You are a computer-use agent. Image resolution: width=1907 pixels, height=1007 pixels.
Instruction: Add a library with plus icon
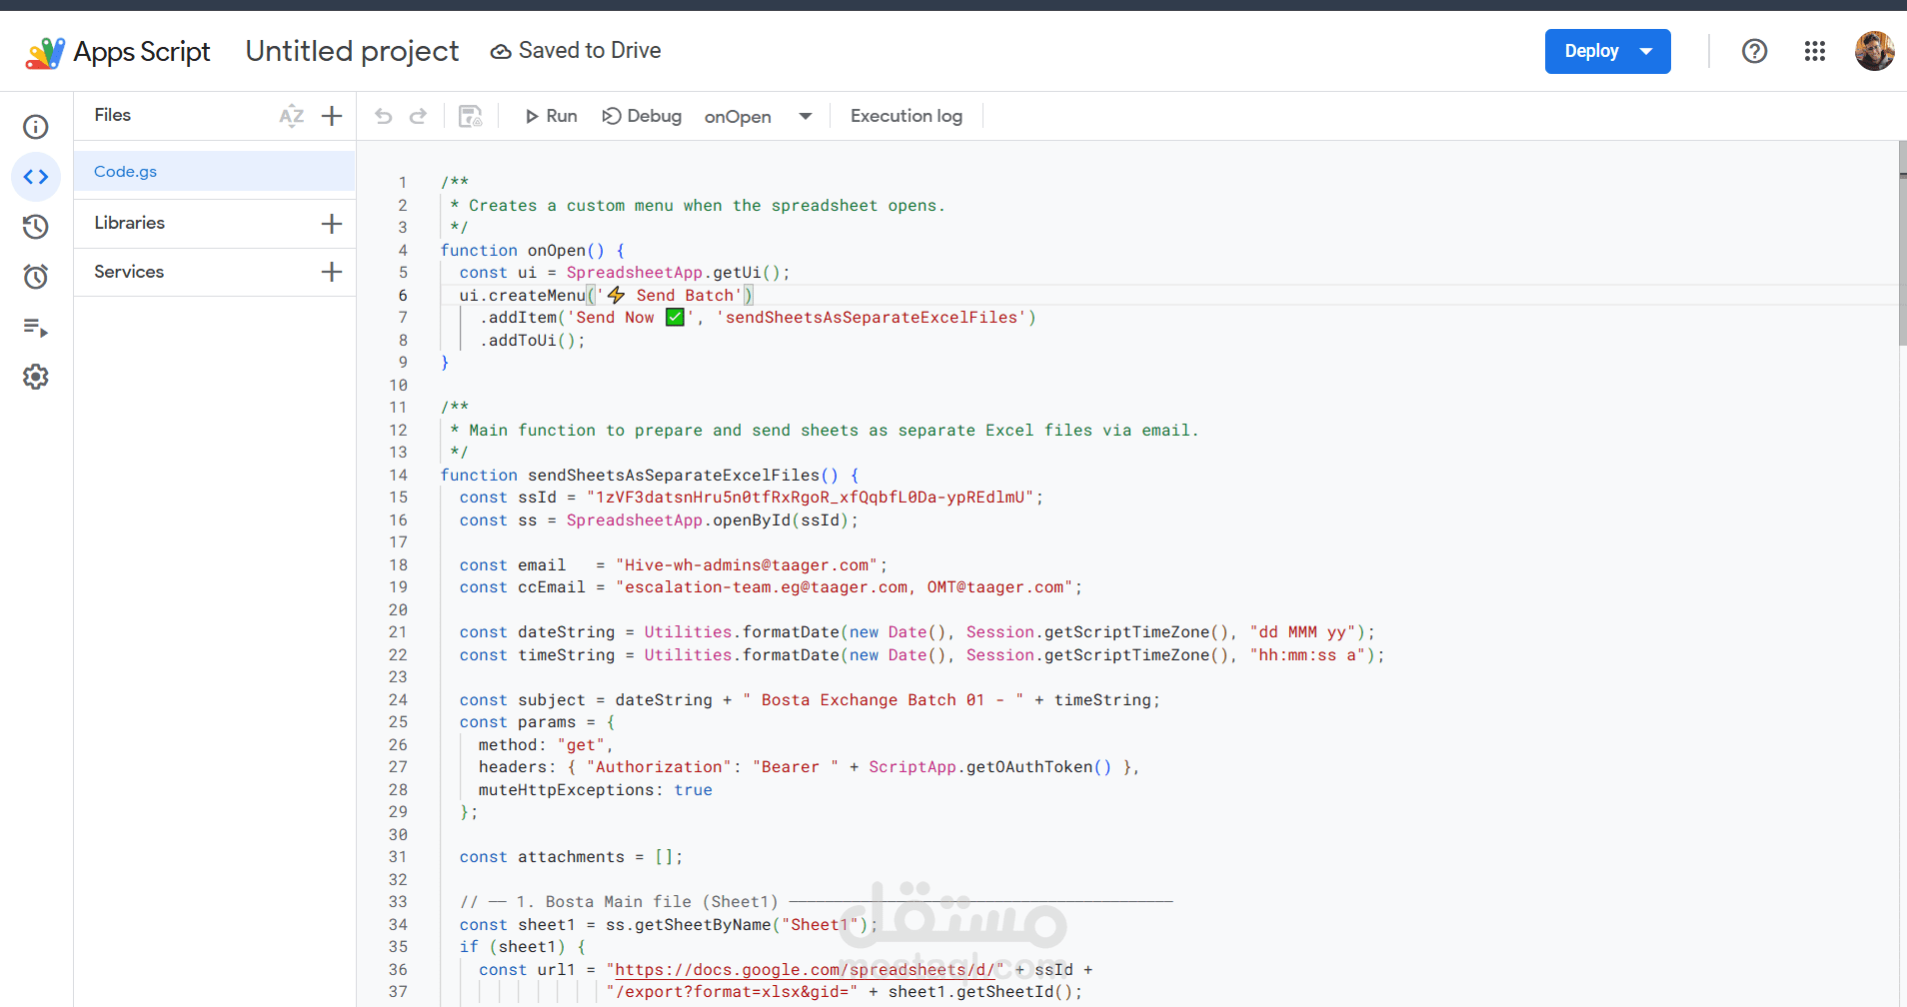pos(332,224)
